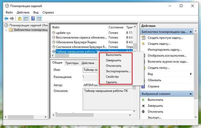Click Справка in the Actions pane
The height and width of the screenshot is (128, 201).
point(153,86)
